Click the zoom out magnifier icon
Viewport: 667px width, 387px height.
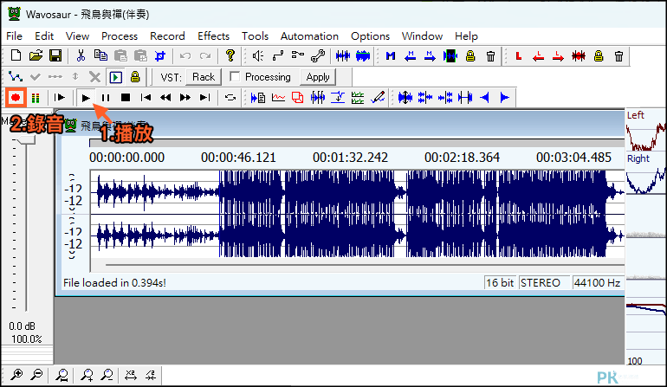pos(36,375)
